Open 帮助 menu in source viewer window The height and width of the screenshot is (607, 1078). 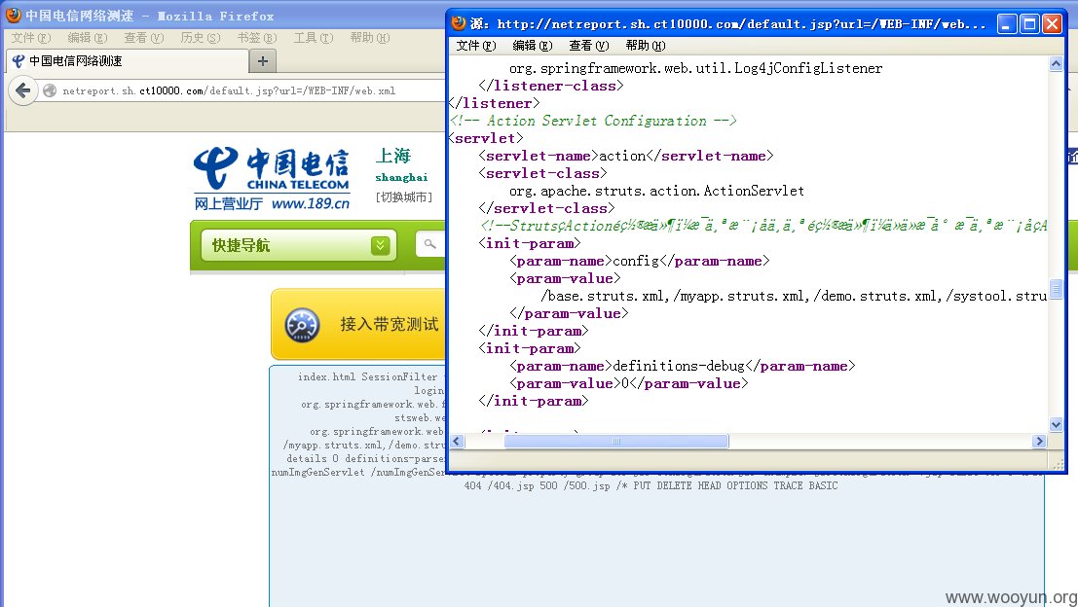pyautogui.click(x=645, y=46)
